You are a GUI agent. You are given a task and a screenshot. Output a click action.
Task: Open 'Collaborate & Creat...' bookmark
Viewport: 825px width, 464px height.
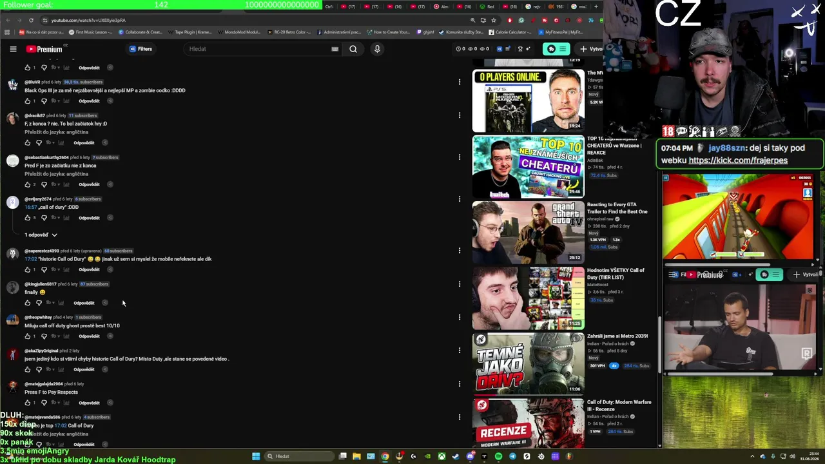(140, 32)
